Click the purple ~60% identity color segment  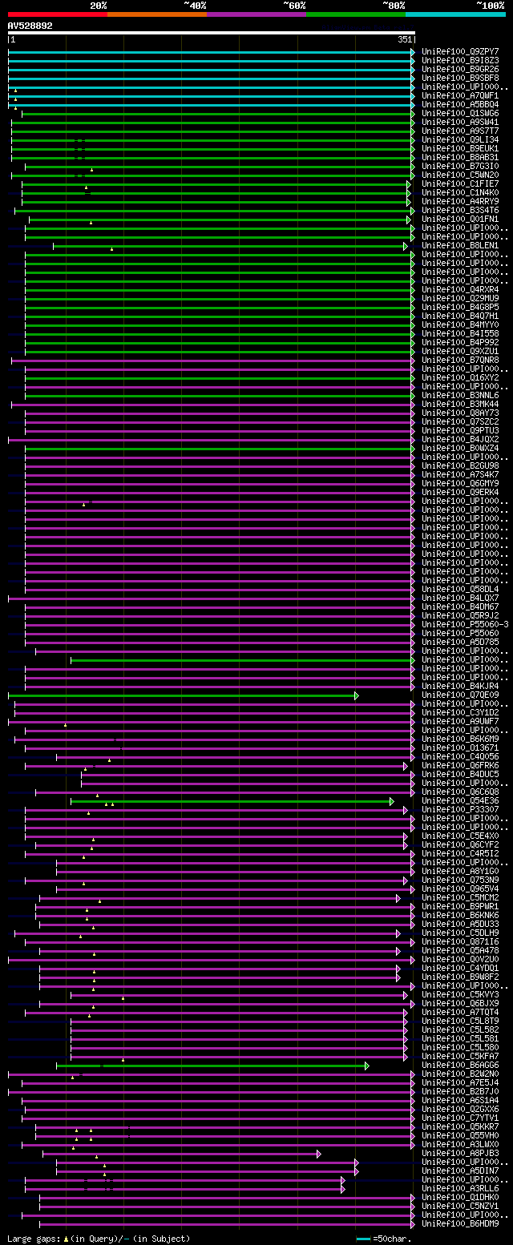coord(256,14)
